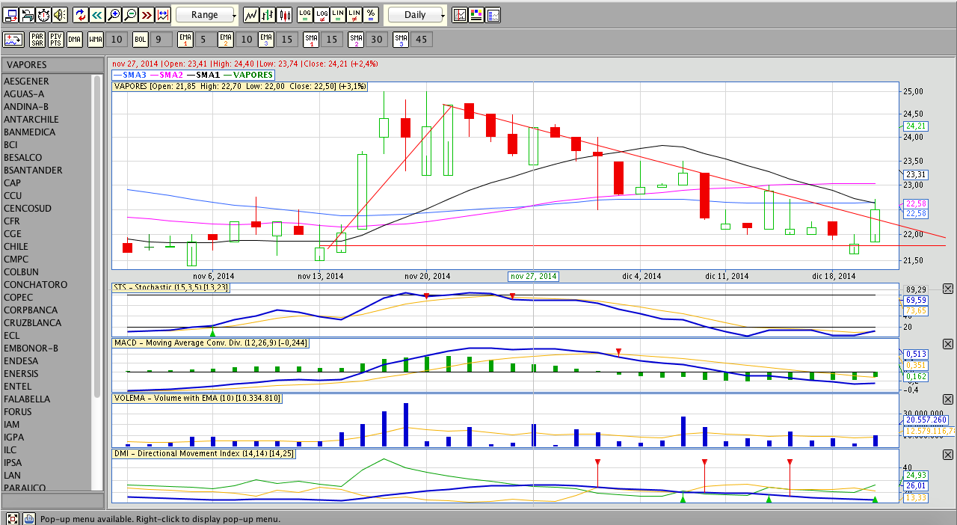The height and width of the screenshot is (525, 957).
Task: Close the MACD indicator panel
Action: point(948,344)
